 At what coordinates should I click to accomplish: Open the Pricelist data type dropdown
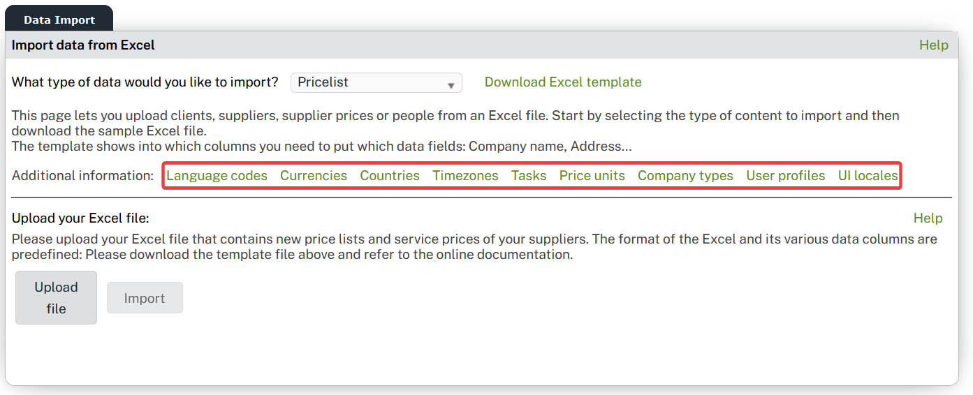click(375, 82)
